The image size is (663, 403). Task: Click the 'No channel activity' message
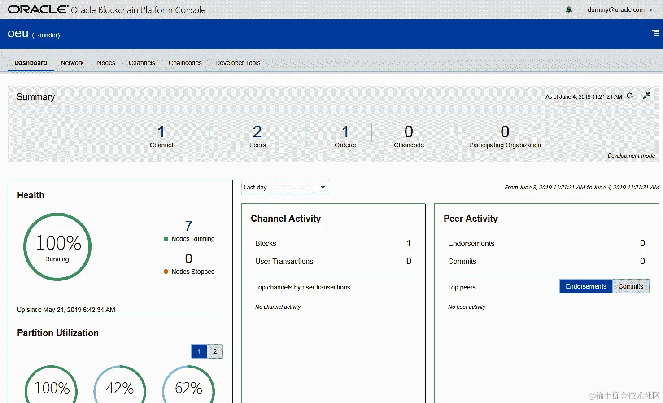click(x=278, y=307)
